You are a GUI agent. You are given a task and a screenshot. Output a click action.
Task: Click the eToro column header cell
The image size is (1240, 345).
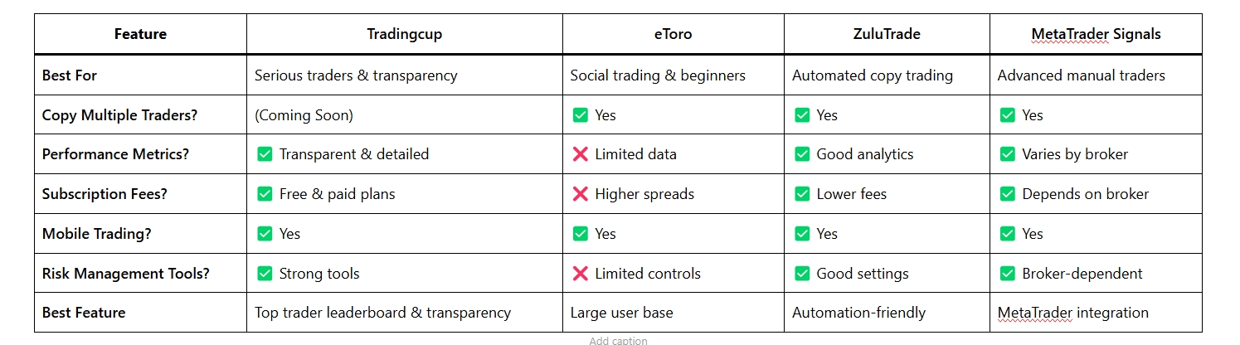(673, 34)
